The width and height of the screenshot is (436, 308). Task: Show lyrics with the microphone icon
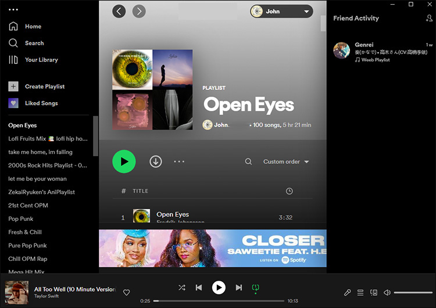(x=347, y=292)
